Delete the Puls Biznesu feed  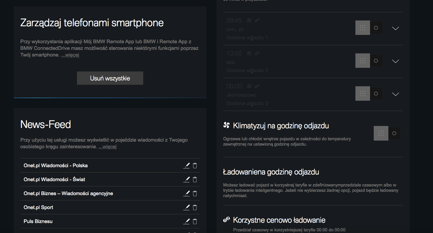195,221
